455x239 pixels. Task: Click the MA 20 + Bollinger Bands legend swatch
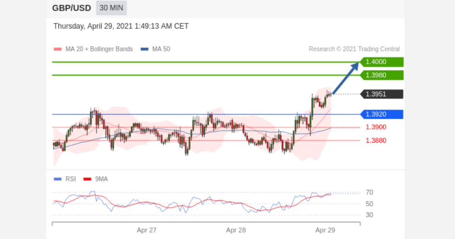pos(57,49)
